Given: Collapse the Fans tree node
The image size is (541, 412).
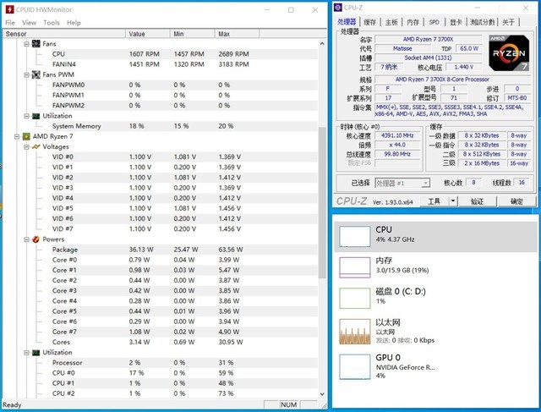Looking at the screenshot, I should [x=26, y=44].
